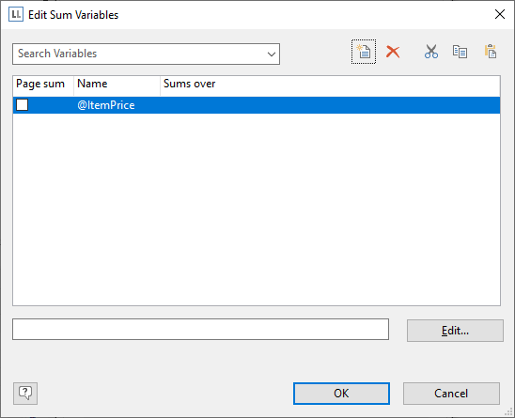The width and height of the screenshot is (515, 418).
Task: Open help via question mark button
Action: tap(25, 394)
